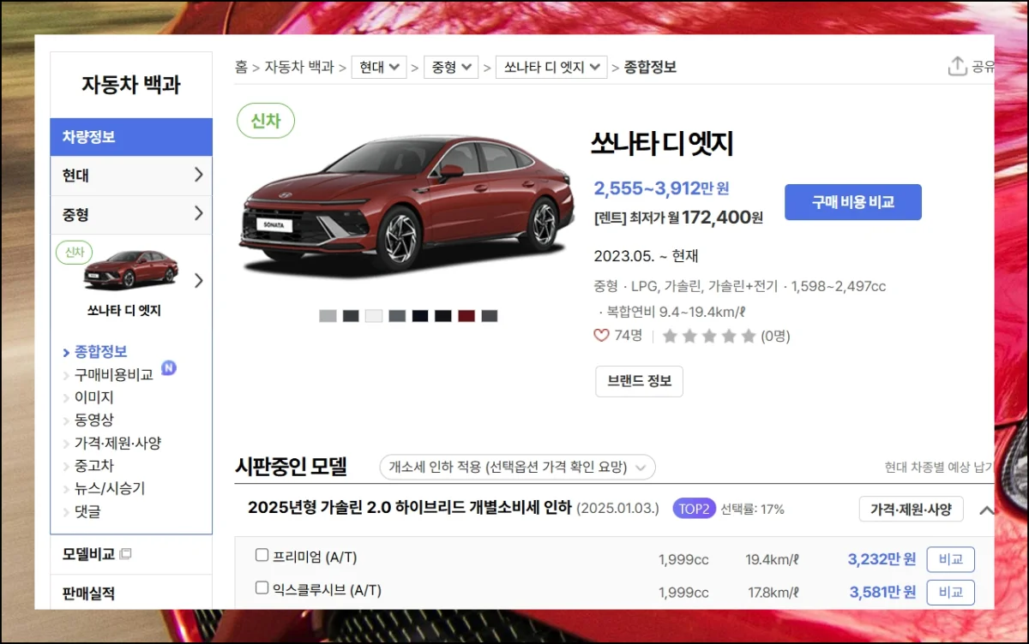The width and height of the screenshot is (1029, 644).
Task: Click the 구매 비용 비교 button
Action: (852, 202)
